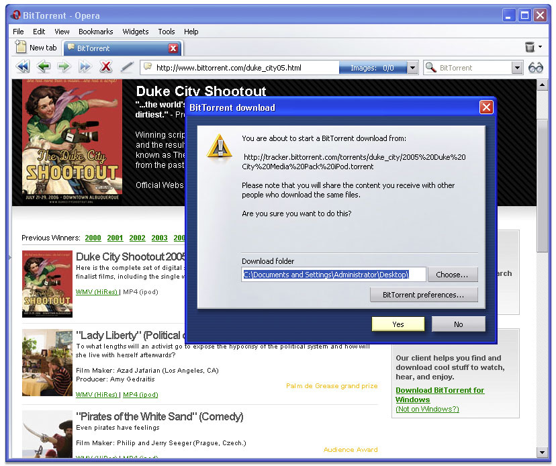
Task: Click the page scrollbar down arrow
Action: 542,452
